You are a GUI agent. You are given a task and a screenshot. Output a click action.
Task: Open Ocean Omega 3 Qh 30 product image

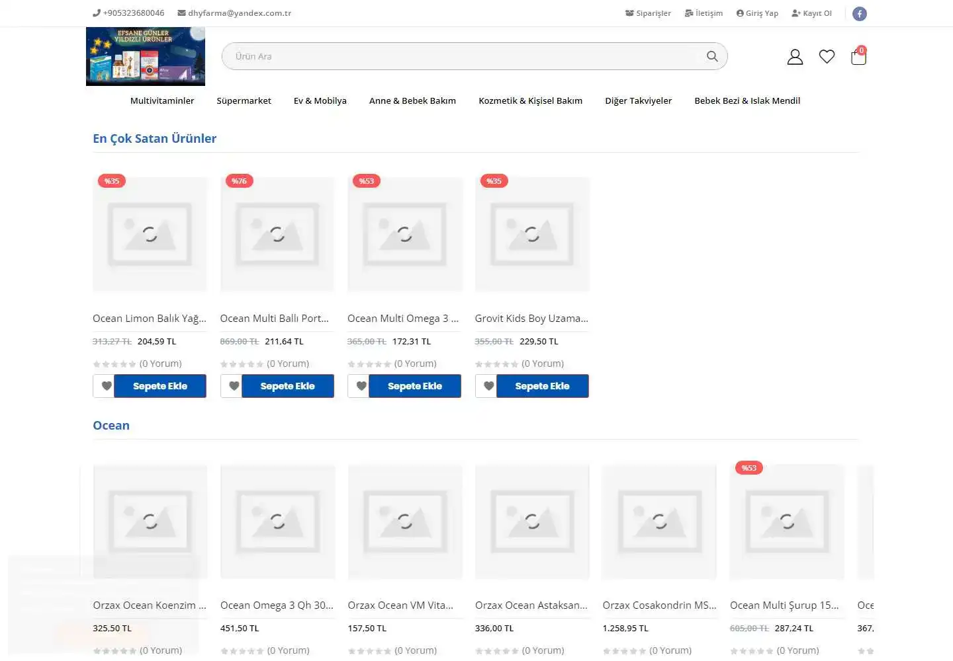click(277, 522)
